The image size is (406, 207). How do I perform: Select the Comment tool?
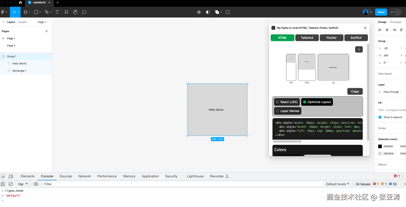(84, 12)
